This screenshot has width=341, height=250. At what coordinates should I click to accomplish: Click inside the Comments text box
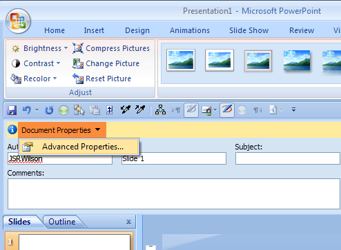click(174, 194)
